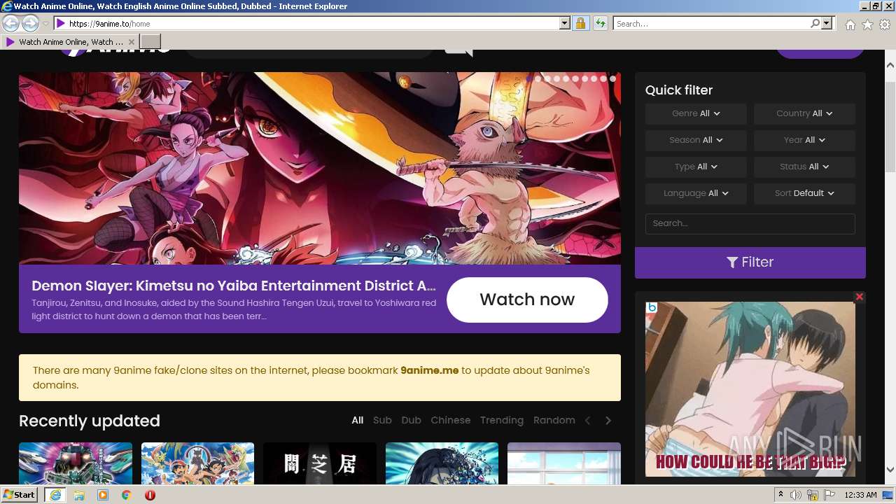Go back with the browser Back arrow
The image size is (896, 504).
(x=11, y=23)
